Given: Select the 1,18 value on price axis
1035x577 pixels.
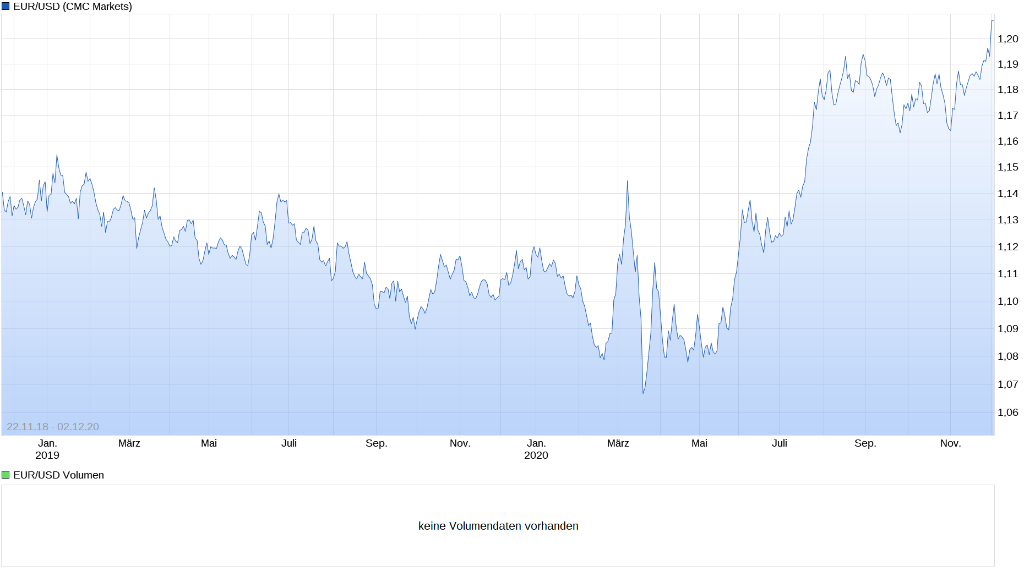Looking at the screenshot, I should [1008, 90].
